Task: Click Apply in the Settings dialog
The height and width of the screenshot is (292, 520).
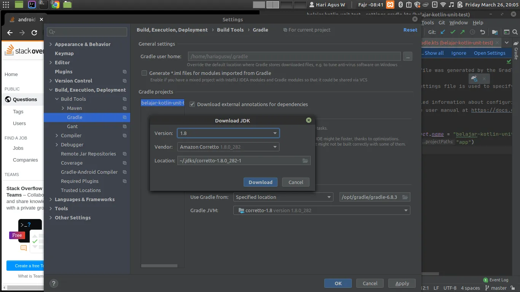Action: pyautogui.click(x=402, y=283)
